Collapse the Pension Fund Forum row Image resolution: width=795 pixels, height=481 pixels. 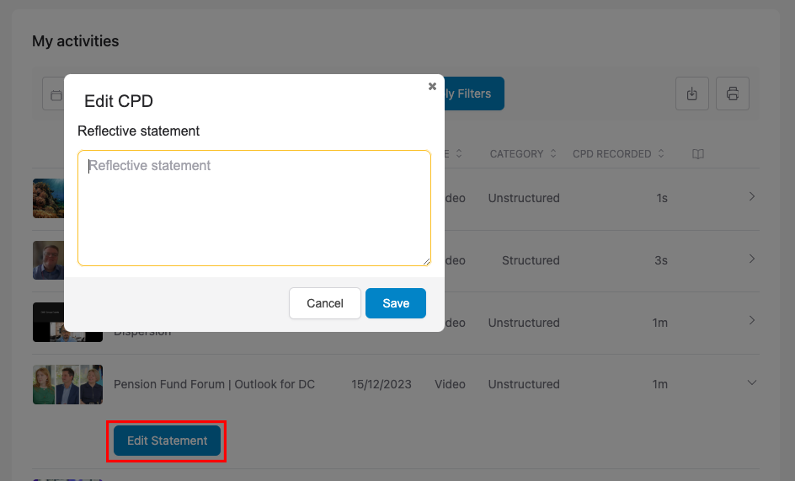tap(752, 383)
